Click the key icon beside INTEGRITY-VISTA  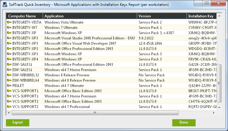(x=9, y=22)
